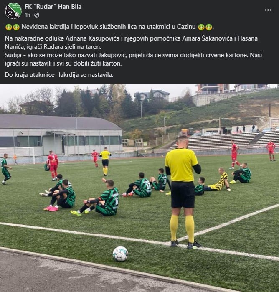Click the white goal frame at the left edge
Screen dimensions: 279x292
(18, 155)
